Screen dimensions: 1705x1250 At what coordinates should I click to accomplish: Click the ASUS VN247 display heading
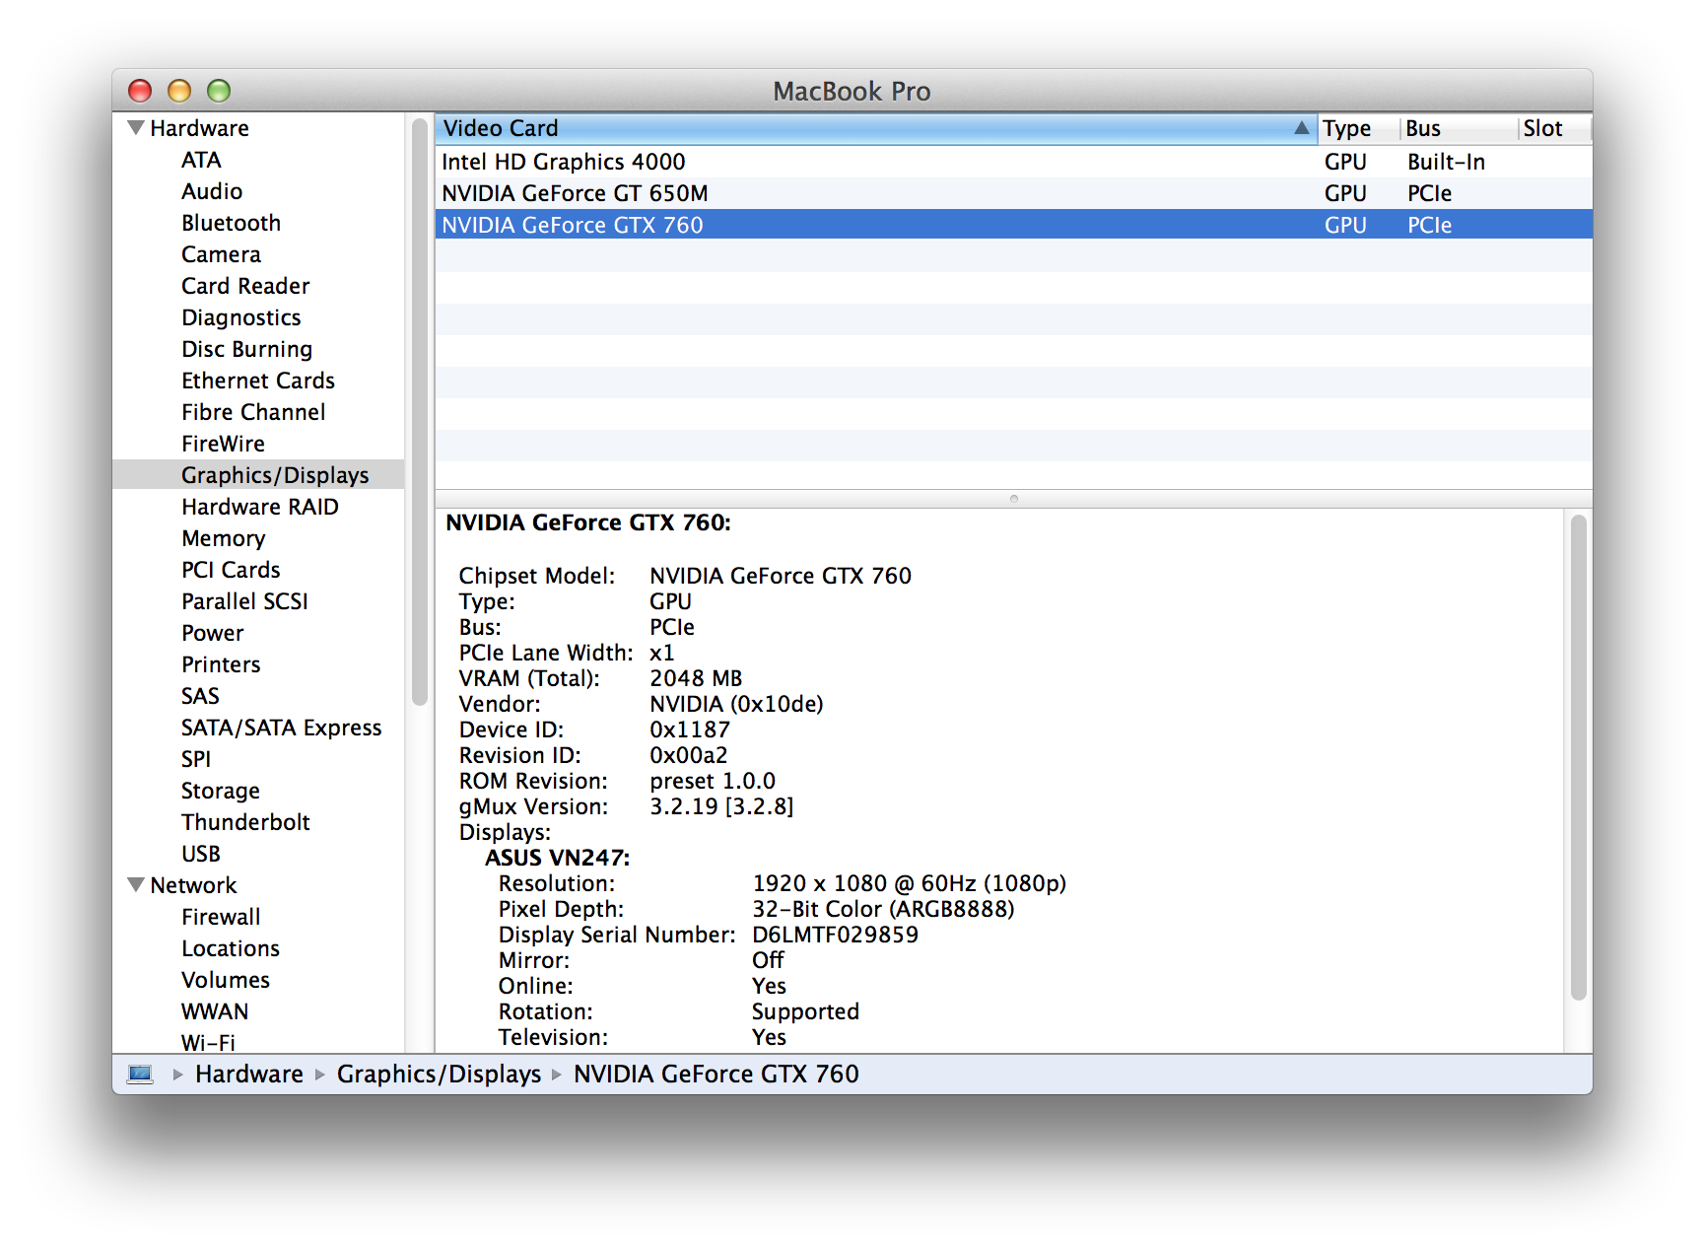557,858
